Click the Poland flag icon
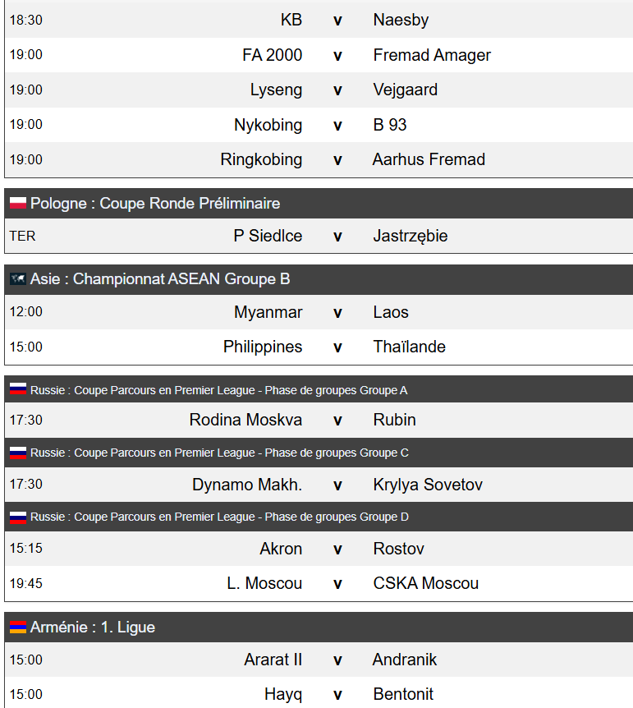Image resolution: width=633 pixels, height=708 pixels. (18, 203)
